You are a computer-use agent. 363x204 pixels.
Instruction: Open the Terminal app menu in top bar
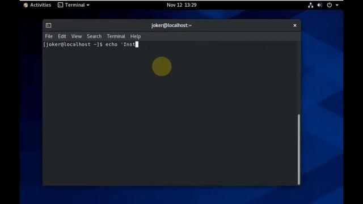pyautogui.click(x=73, y=5)
